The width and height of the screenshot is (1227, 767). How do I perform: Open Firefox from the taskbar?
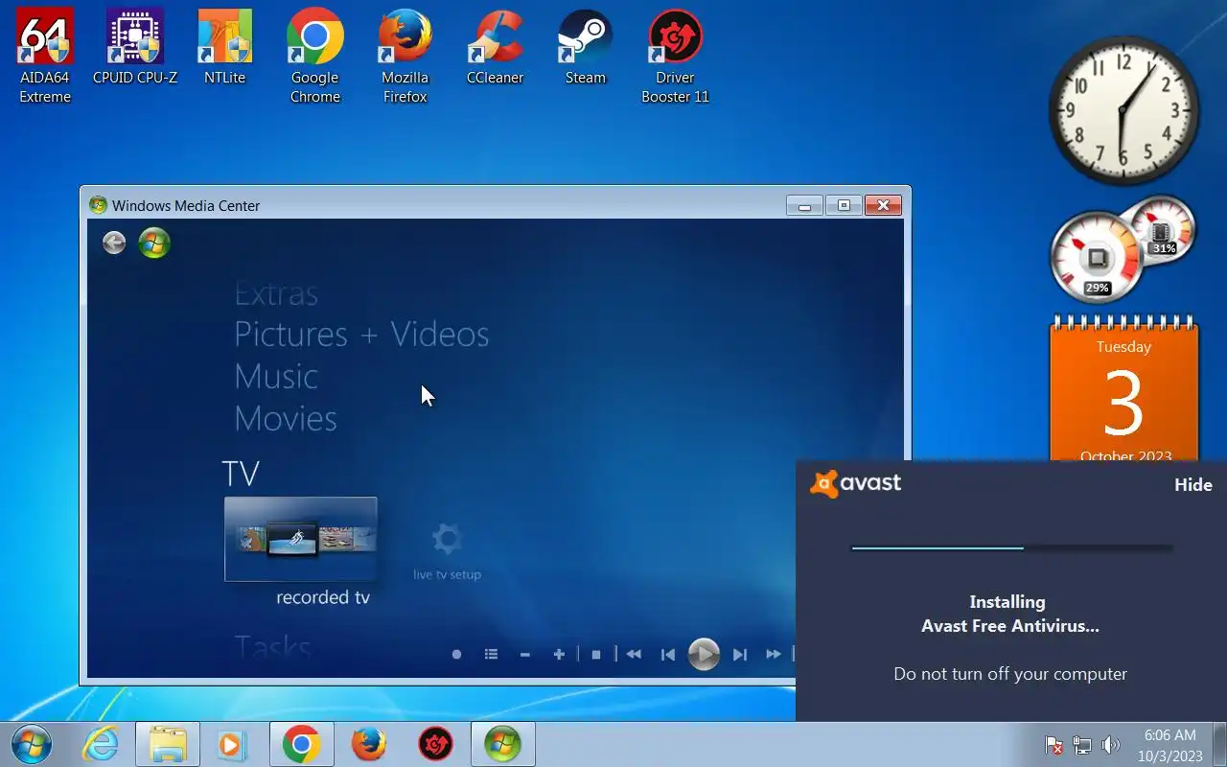click(x=368, y=744)
